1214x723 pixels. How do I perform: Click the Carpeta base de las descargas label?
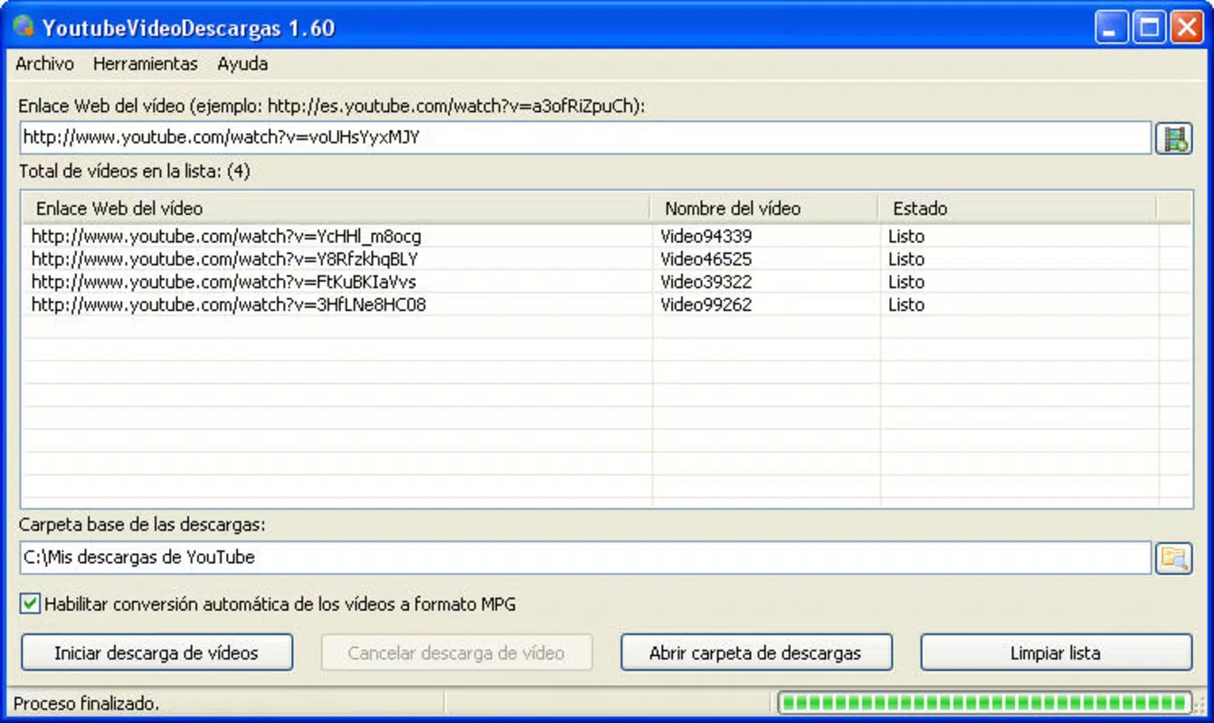[142, 524]
